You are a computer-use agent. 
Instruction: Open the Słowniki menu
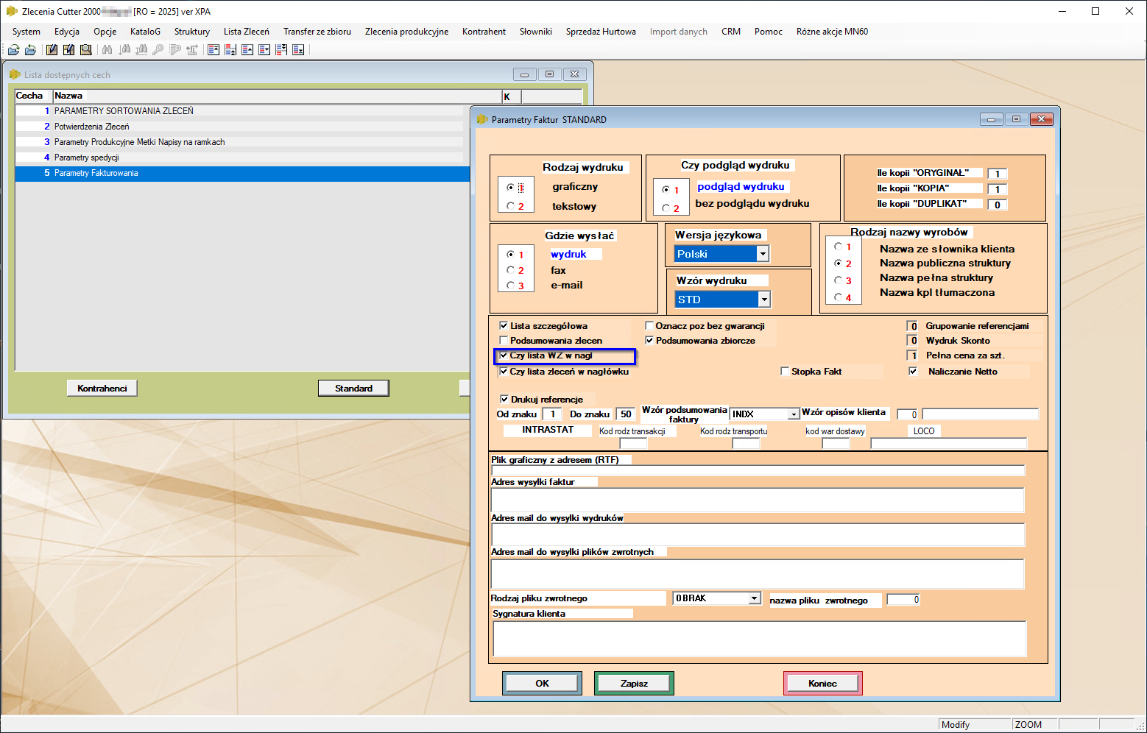[535, 32]
